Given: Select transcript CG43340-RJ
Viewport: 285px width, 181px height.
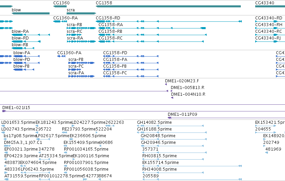Looking at the screenshot, I should (x=268, y=38).
